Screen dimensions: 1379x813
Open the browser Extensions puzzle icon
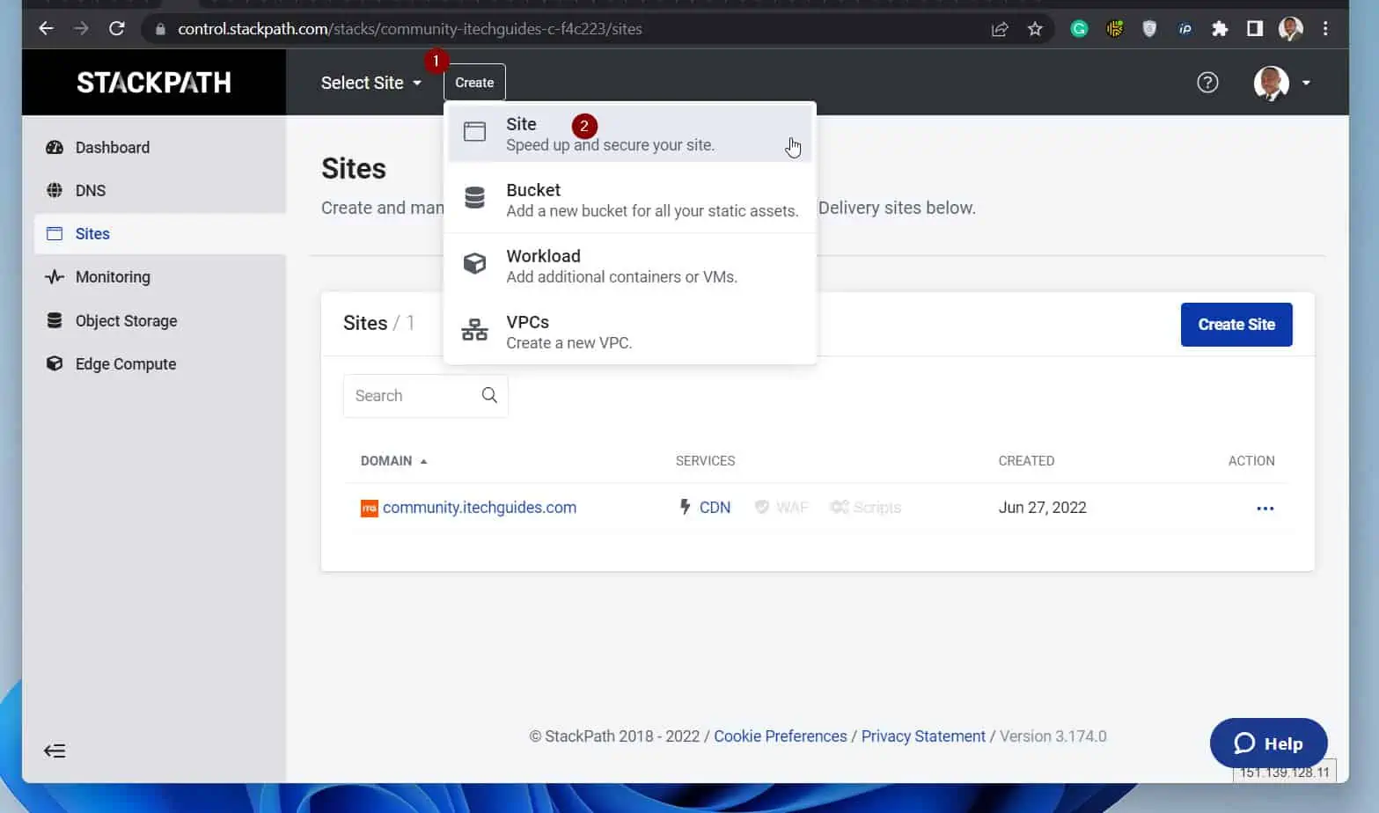1220,29
